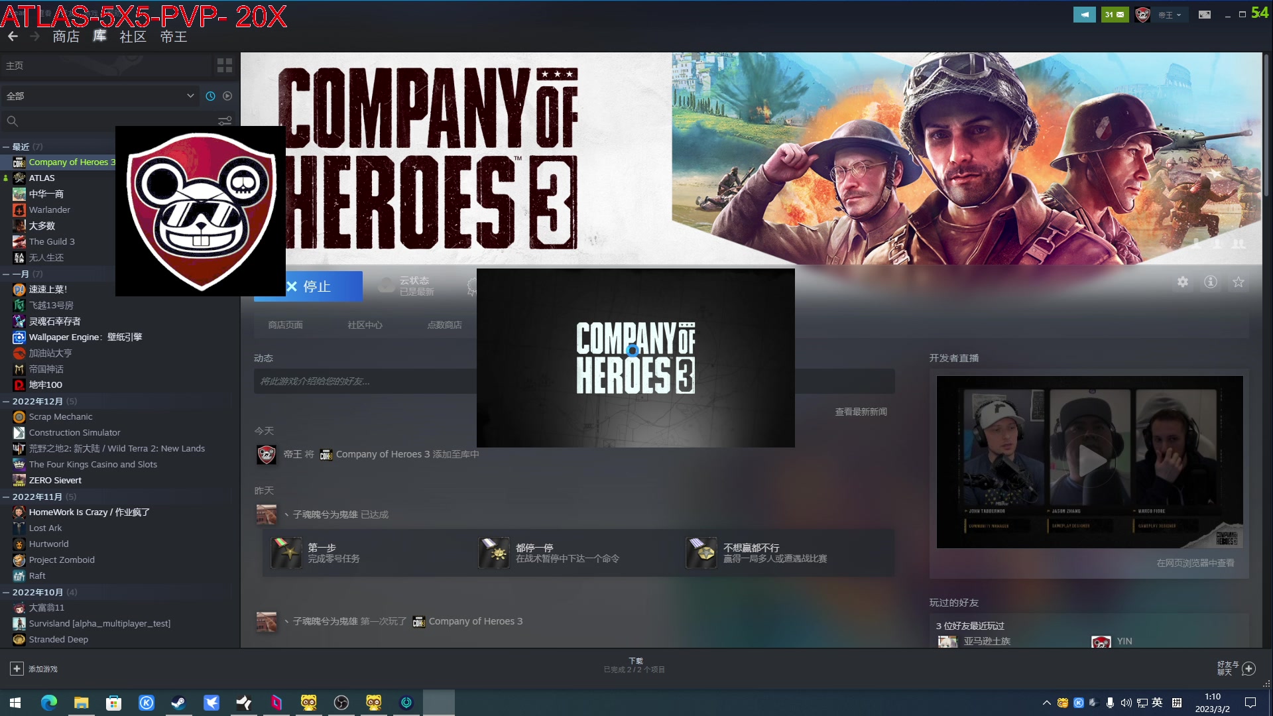Viewport: 1273px width, 716px height.
Task: Play the developer livestream video
Action: [1090, 461]
